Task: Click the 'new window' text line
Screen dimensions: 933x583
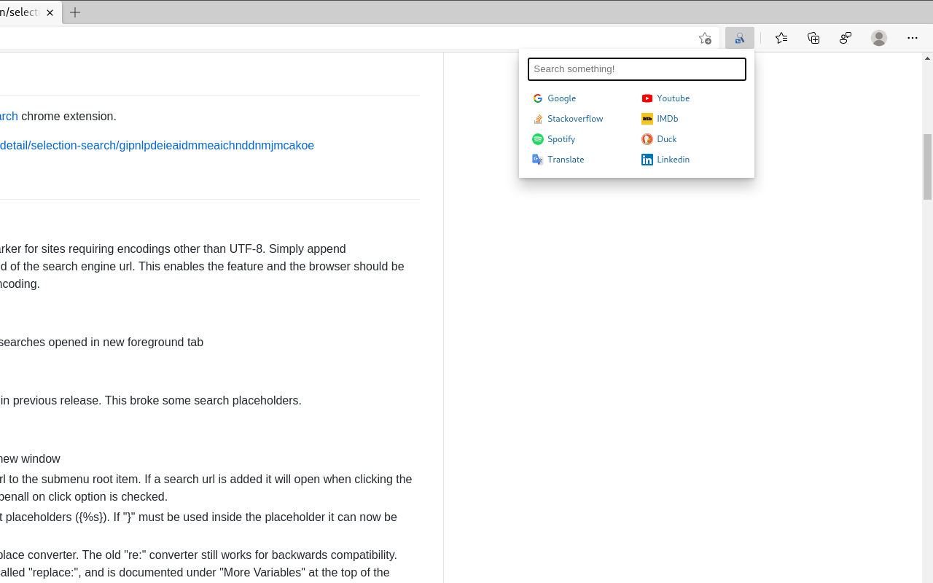Action: click(x=30, y=458)
